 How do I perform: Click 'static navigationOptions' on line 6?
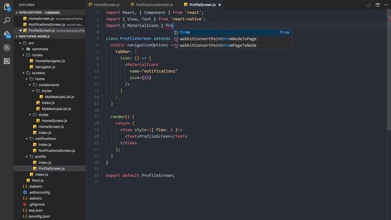(x=139, y=45)
